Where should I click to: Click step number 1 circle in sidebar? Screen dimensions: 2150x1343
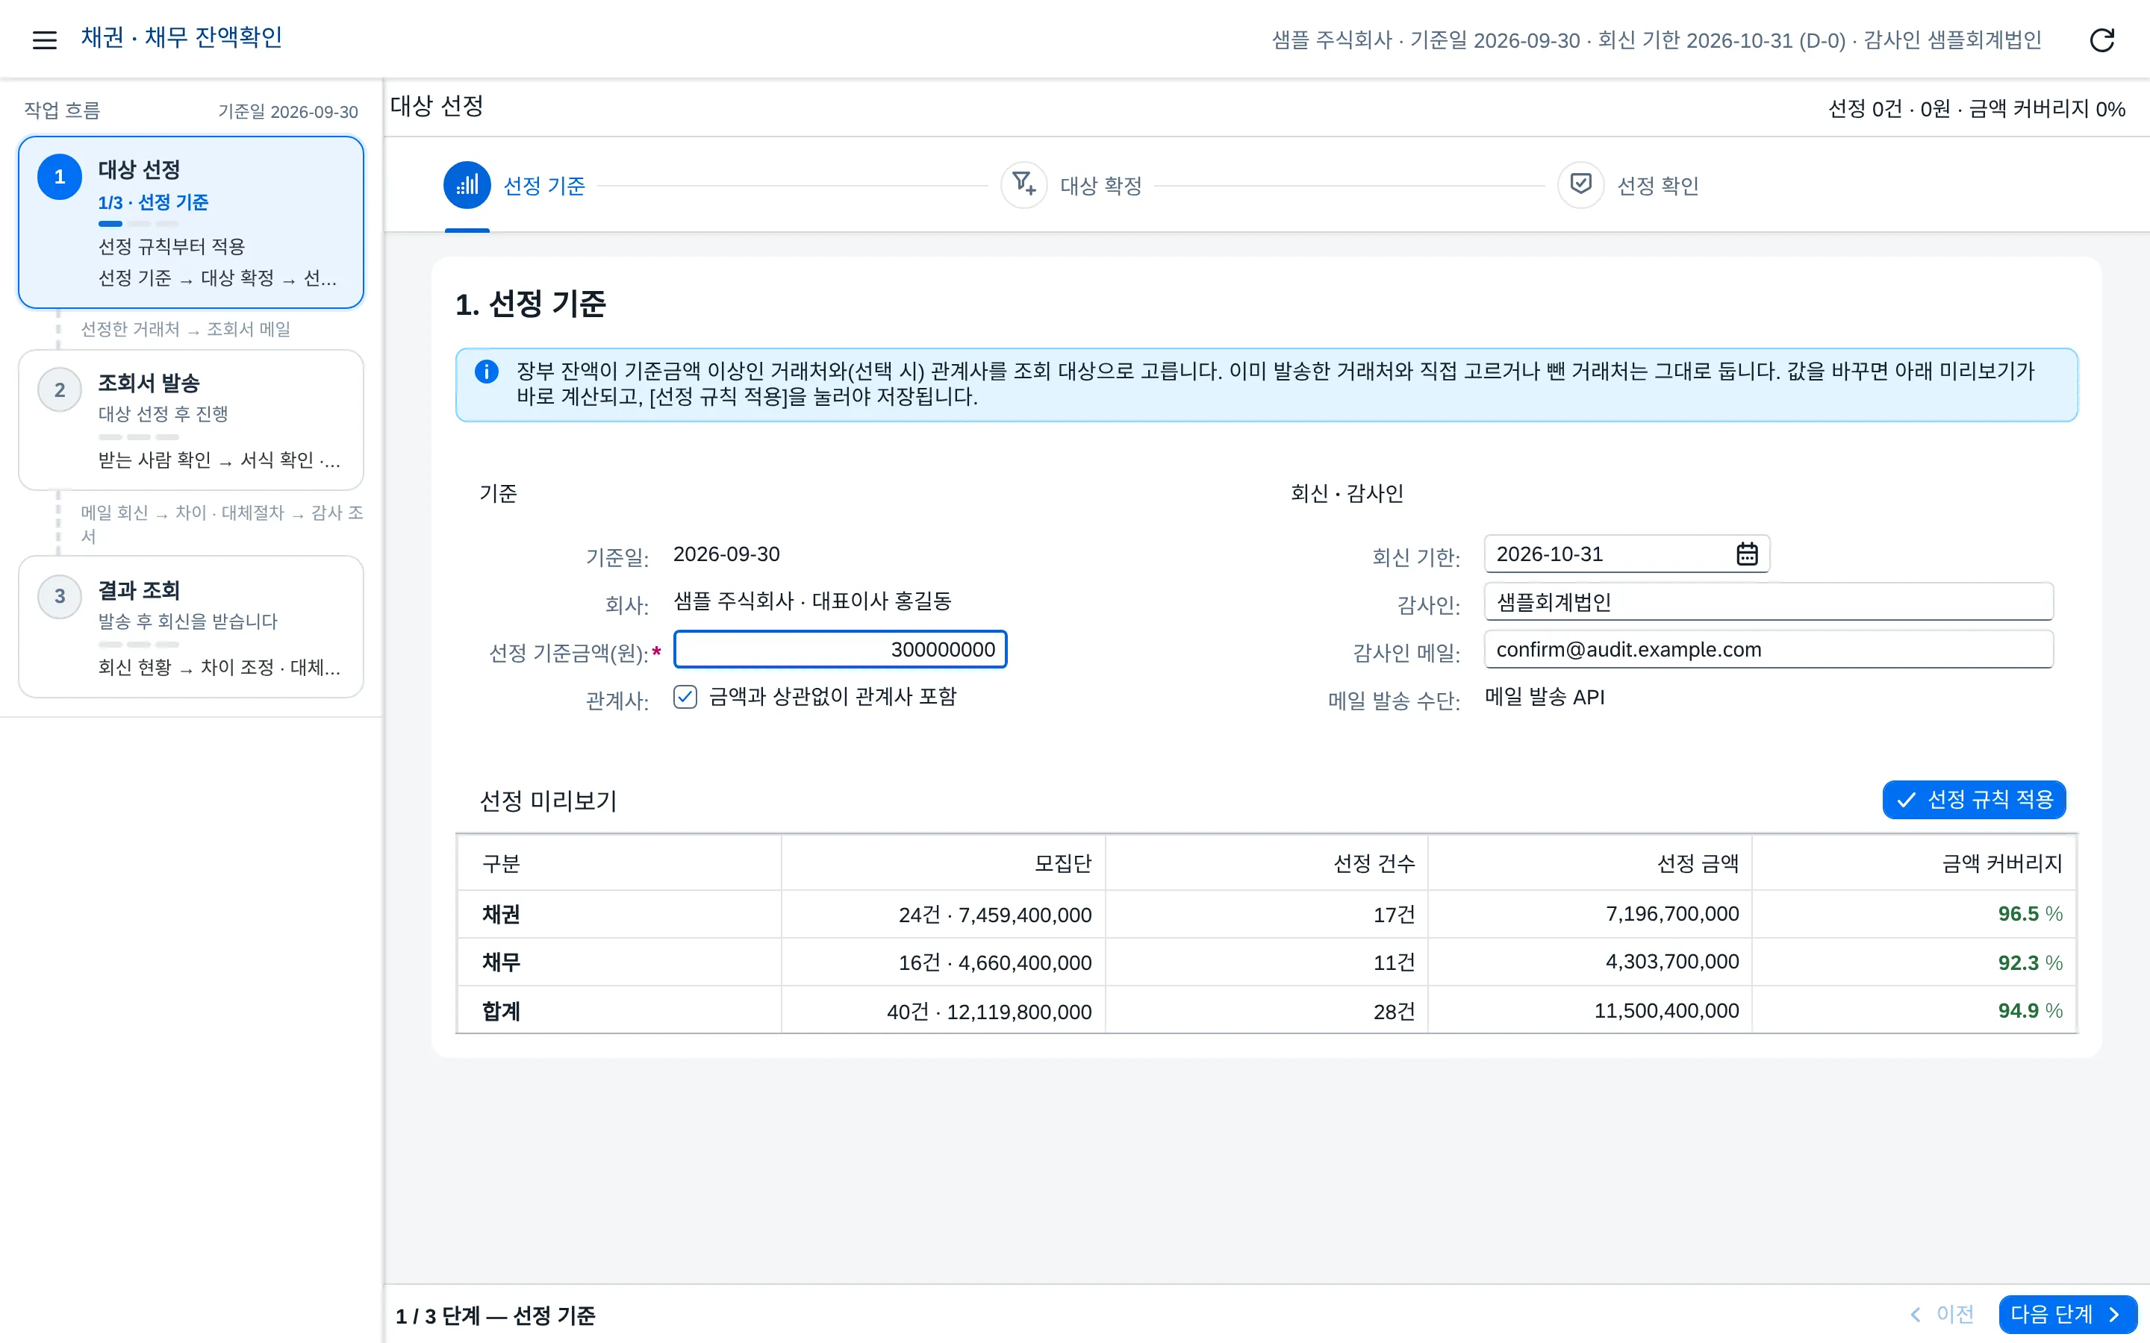(60, 177)
